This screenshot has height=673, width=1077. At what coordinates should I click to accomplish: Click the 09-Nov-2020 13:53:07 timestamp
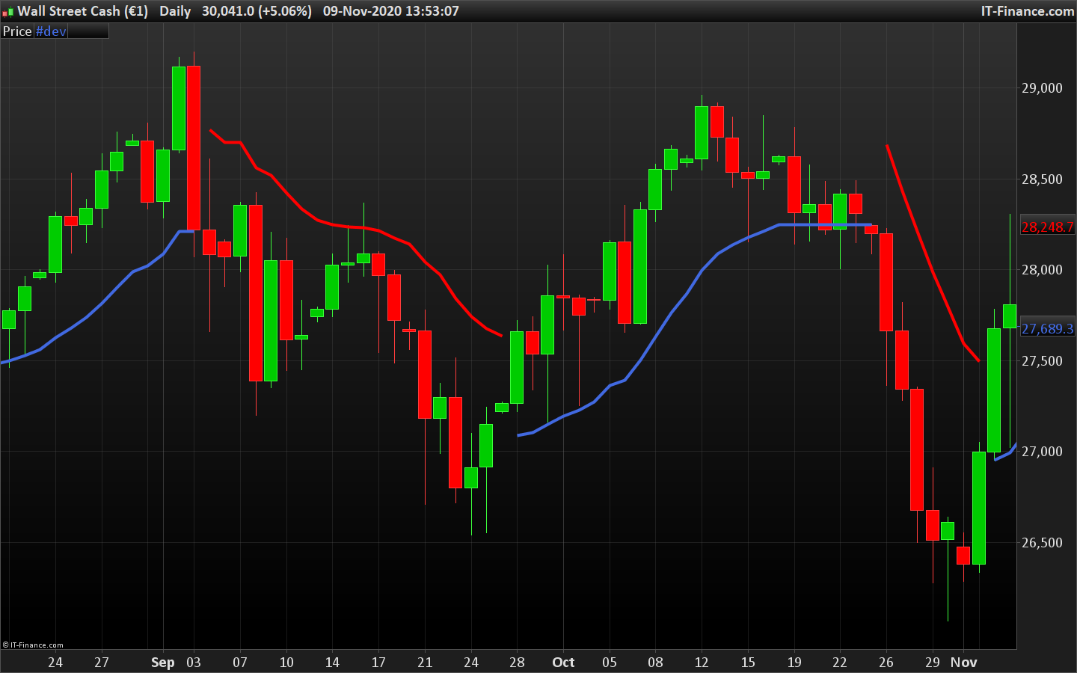tap(390, 11)
